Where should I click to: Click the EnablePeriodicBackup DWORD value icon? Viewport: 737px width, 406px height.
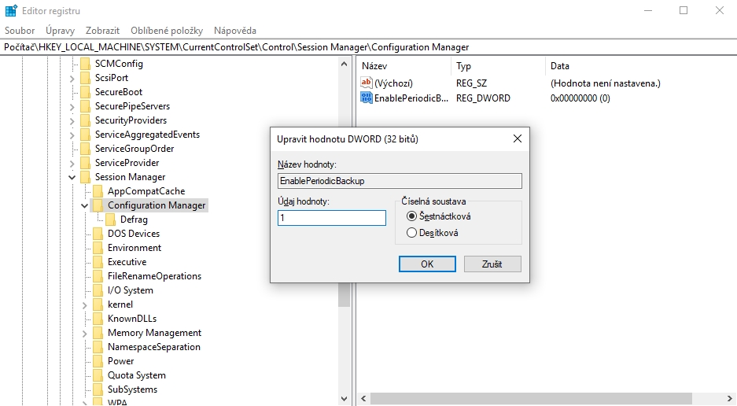tap(367, 98)
